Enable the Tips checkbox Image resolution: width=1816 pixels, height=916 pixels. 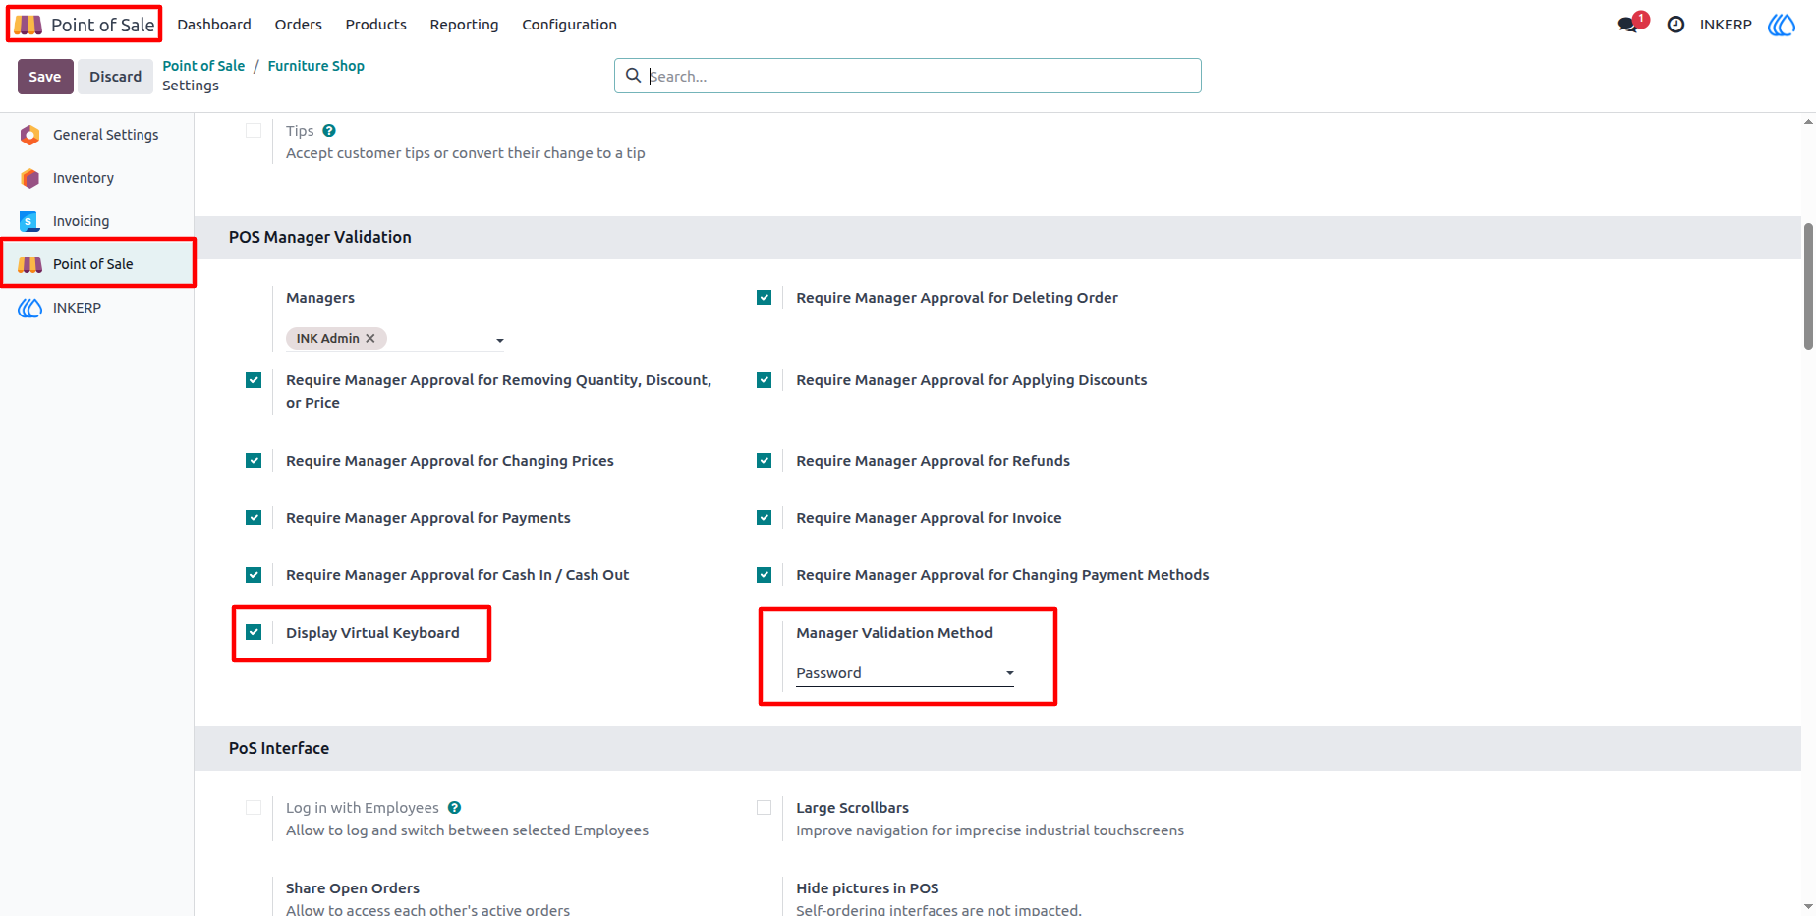pos(254,131)
